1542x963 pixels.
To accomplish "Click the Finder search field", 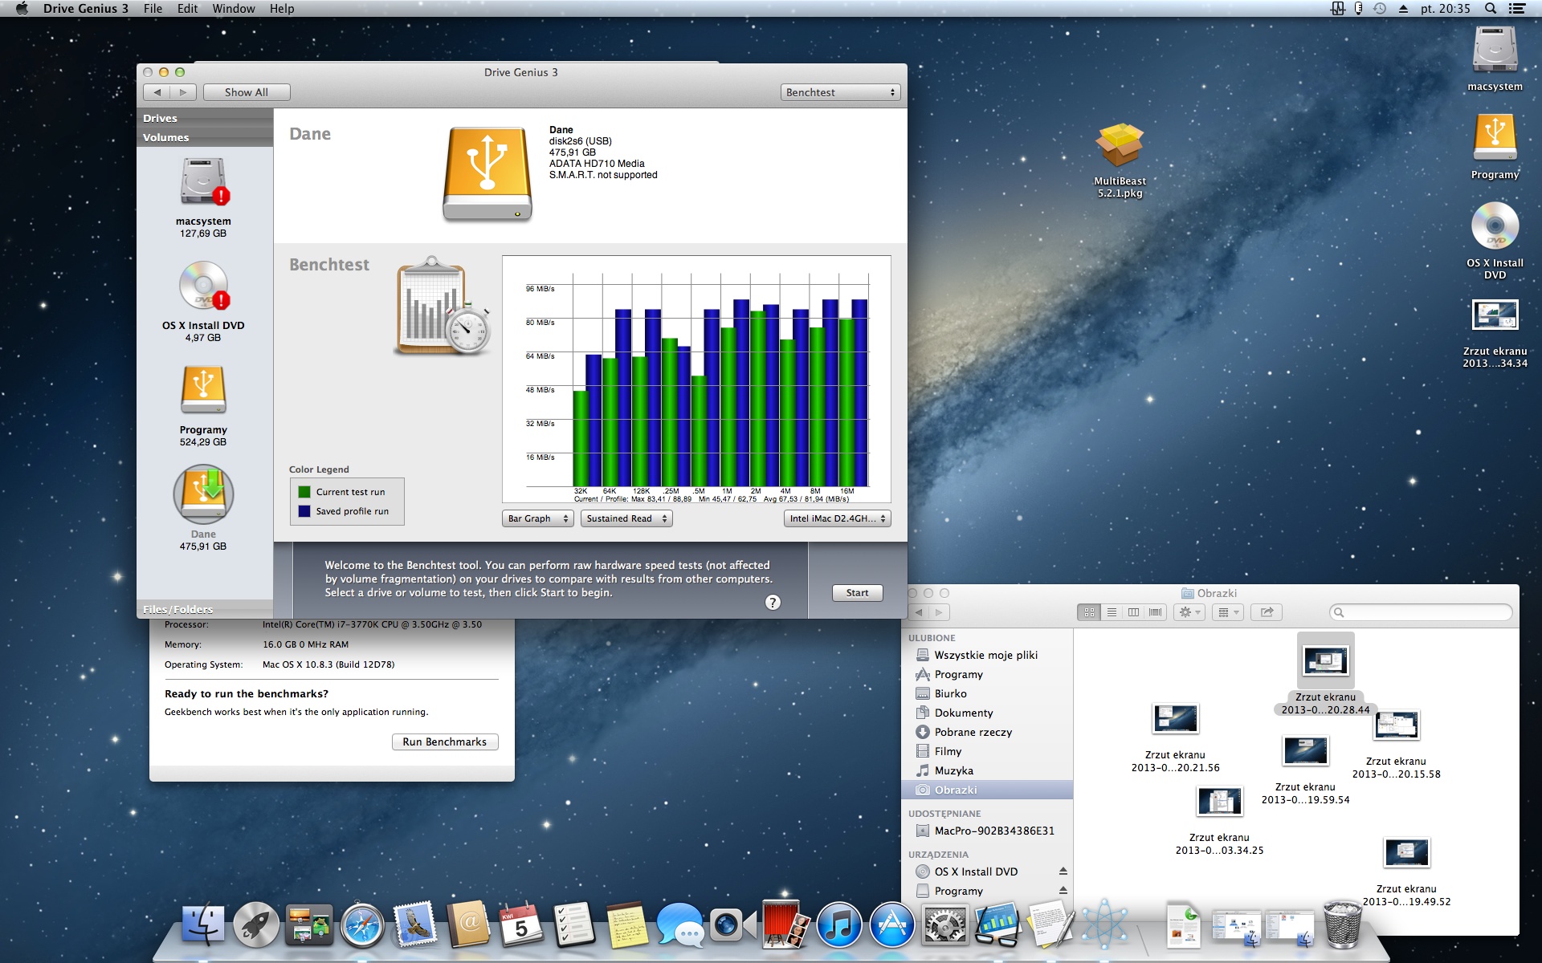I will click(1420, 612).
